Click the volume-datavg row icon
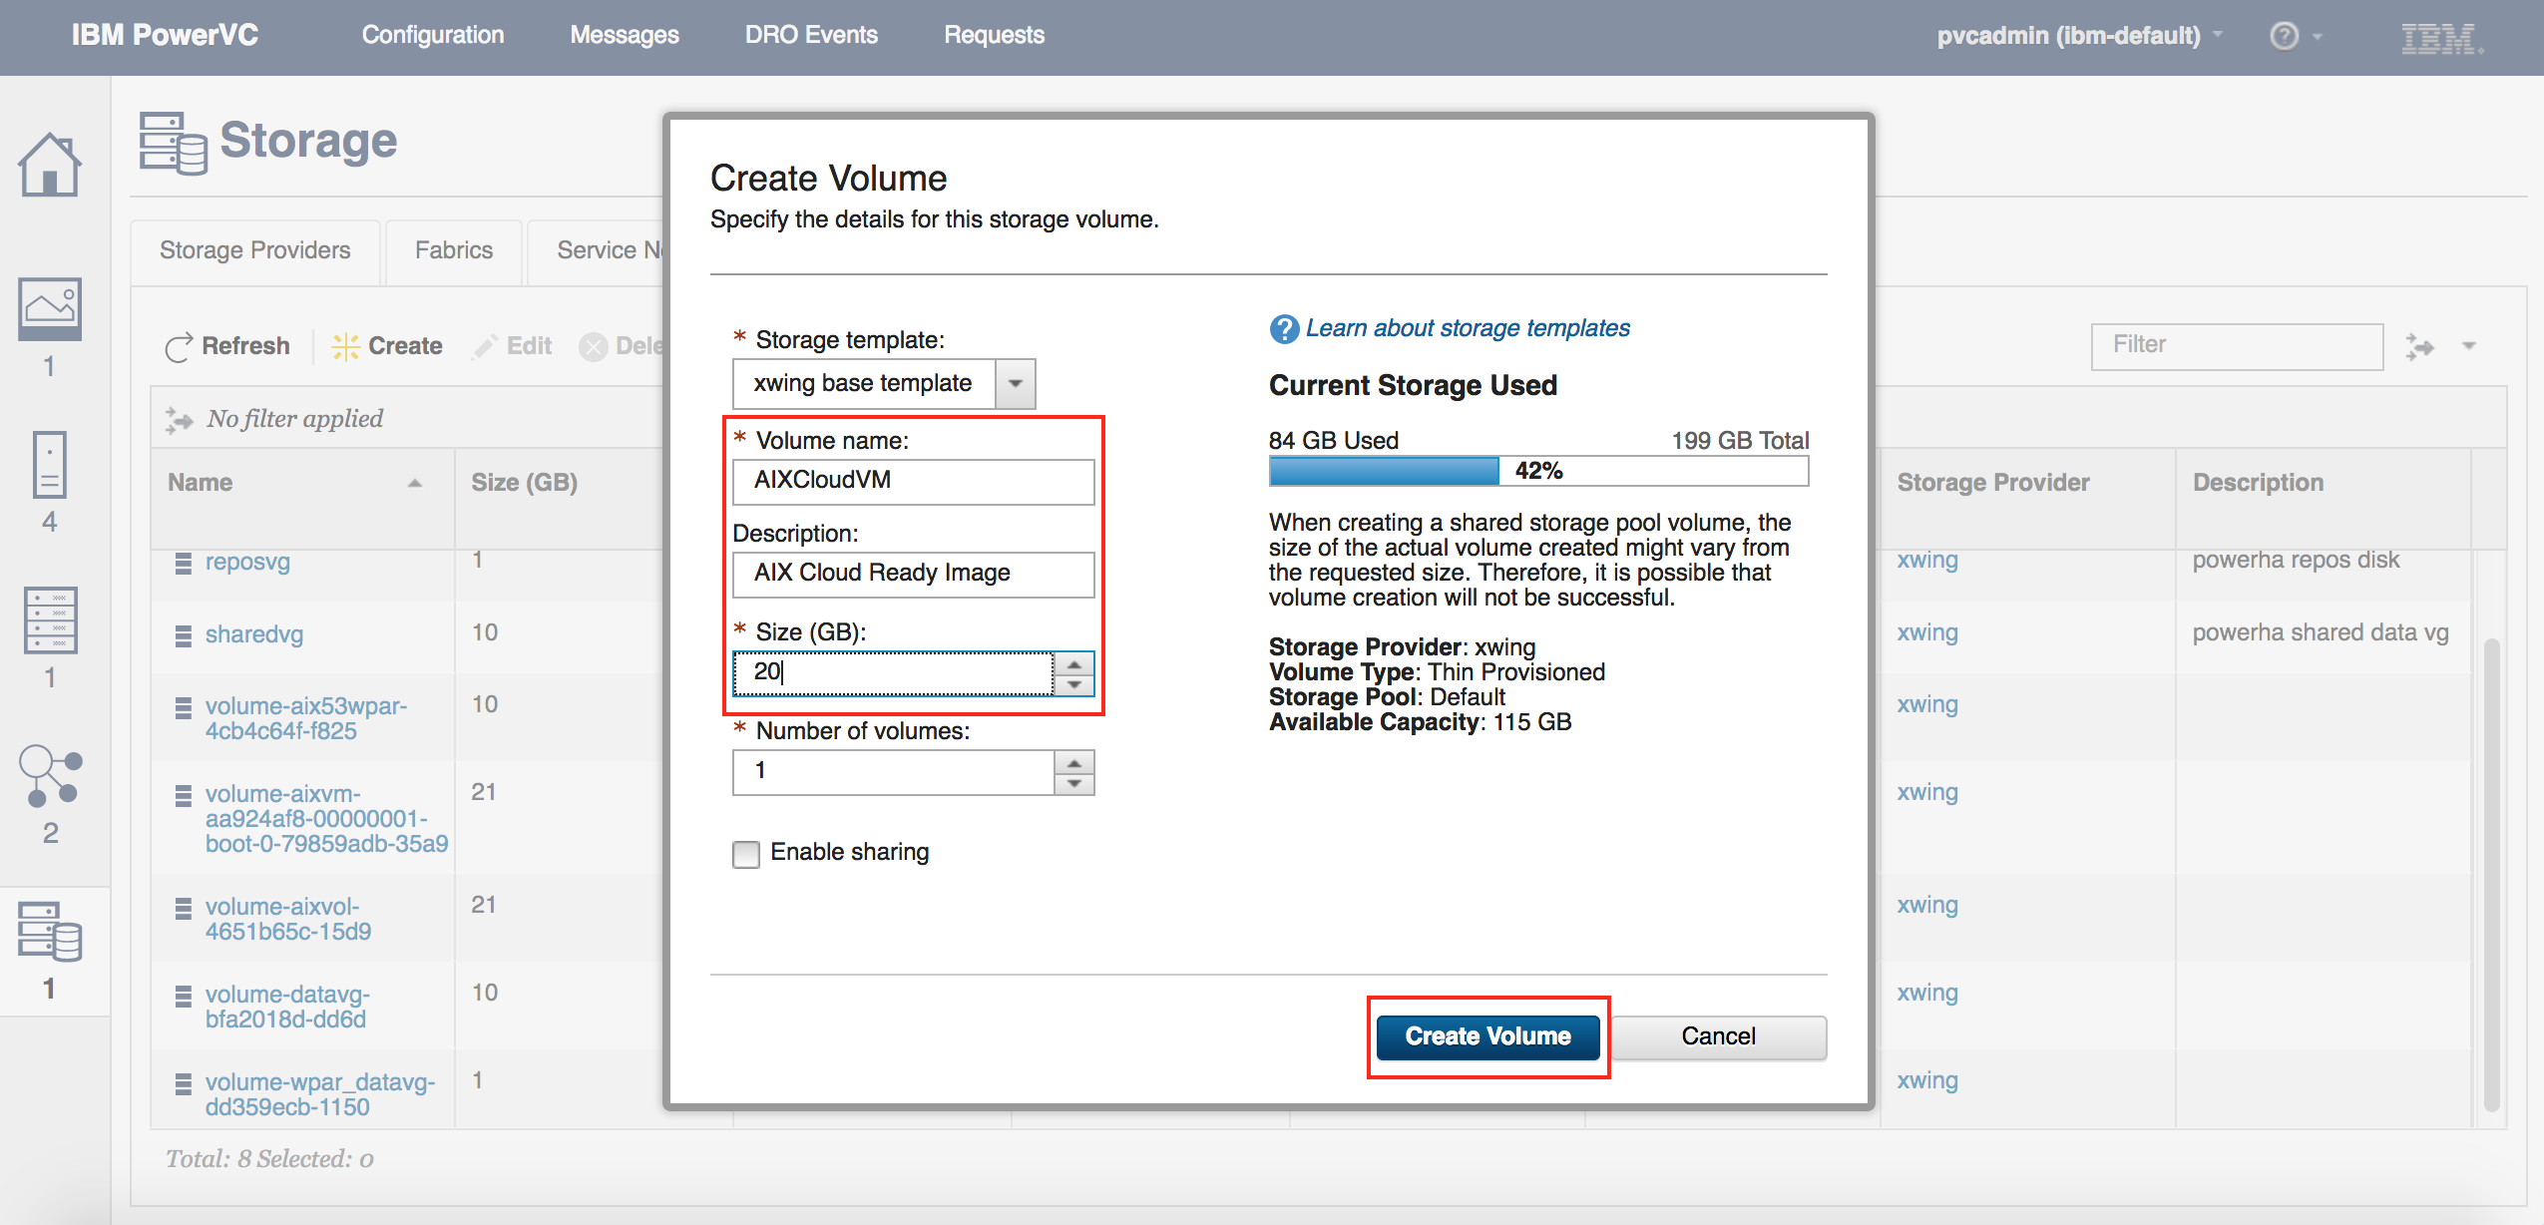Screen dimensions: 2544x1225 pyautogui.click(x=184, y=996)
